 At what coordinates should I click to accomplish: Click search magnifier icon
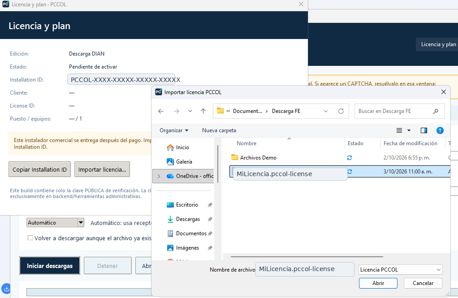(x=436, y=111)
